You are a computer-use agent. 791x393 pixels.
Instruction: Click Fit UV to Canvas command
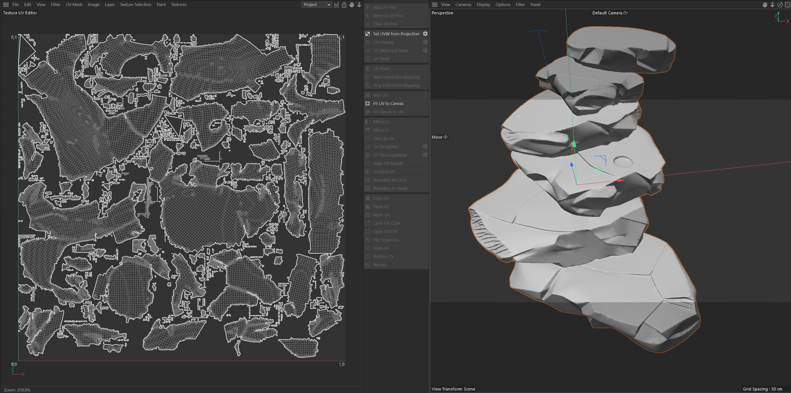388,103
